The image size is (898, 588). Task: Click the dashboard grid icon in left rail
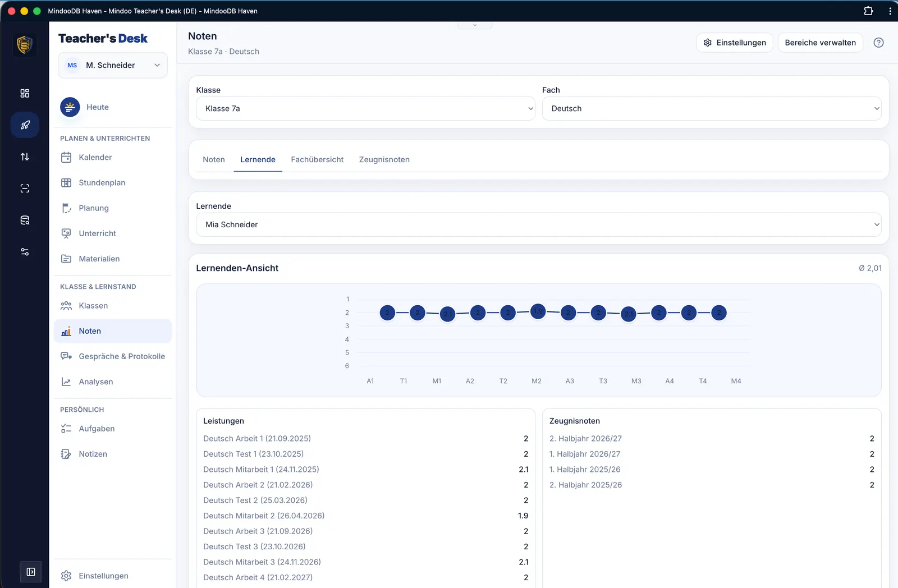[25, 93]
